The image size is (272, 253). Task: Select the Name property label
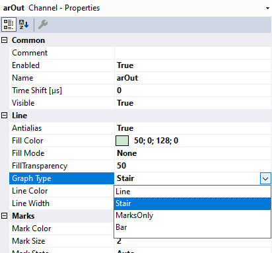(61, 78)
